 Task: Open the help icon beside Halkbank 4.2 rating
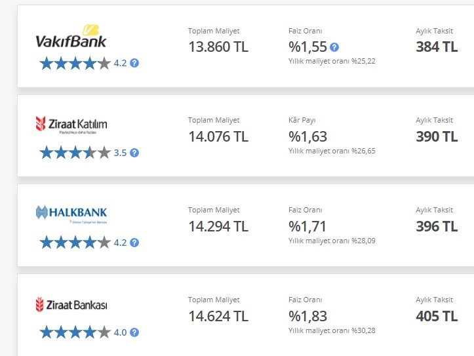[x=134, y=243]
